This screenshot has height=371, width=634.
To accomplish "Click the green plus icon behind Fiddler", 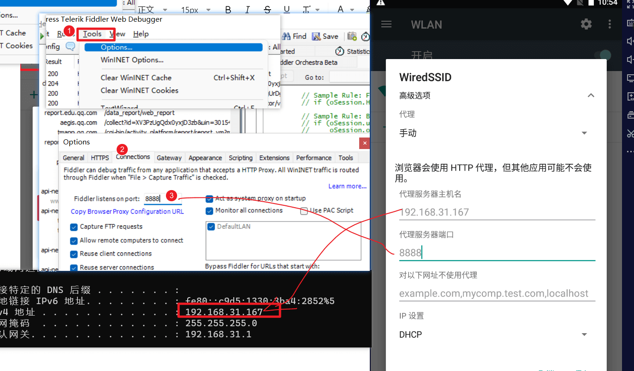I will tap(33, 95).
